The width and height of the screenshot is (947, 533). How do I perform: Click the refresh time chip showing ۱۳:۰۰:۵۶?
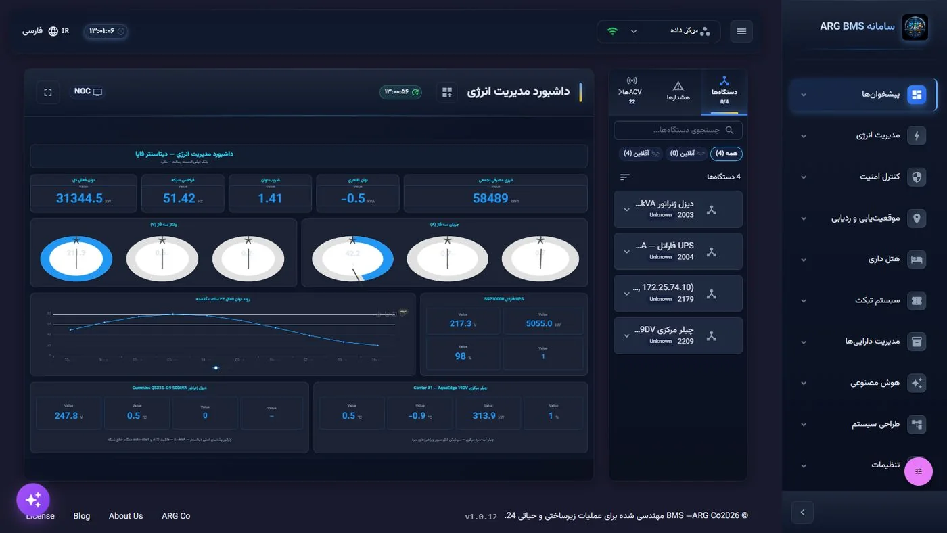[x=400, y=92]
